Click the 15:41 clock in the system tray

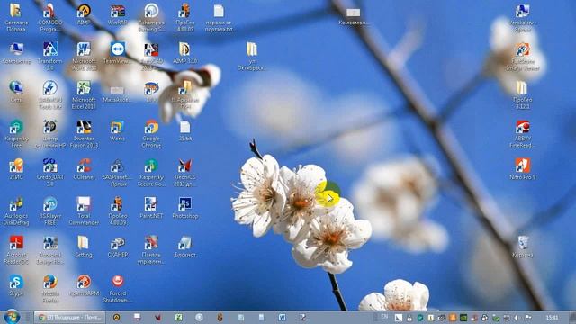[x=552, y=317]
